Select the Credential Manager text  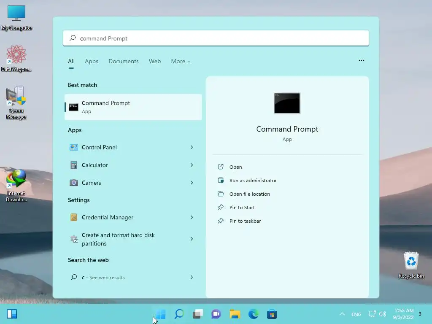coord(108,217)
